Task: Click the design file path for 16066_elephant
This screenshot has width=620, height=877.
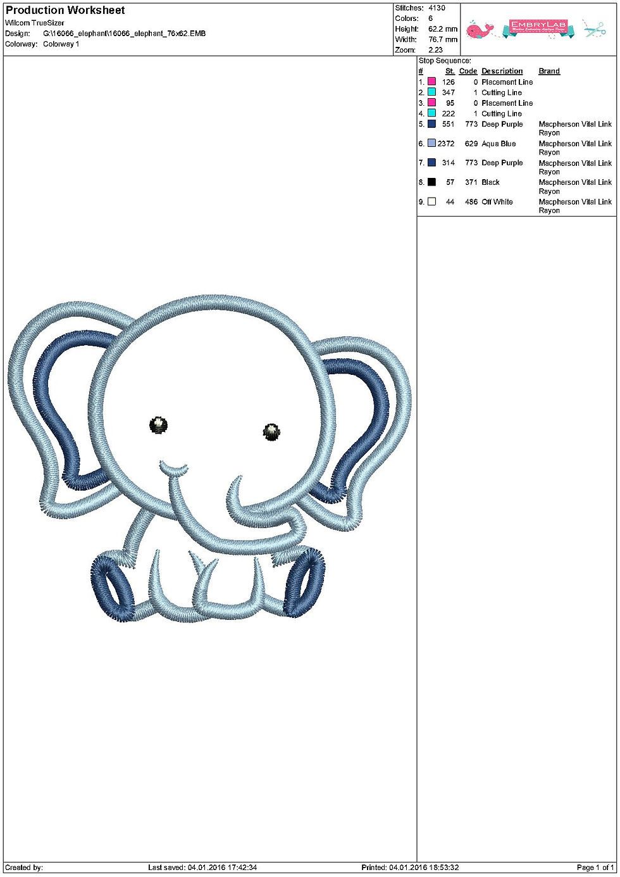Action: pyautogui.click(x=124, y=33)
